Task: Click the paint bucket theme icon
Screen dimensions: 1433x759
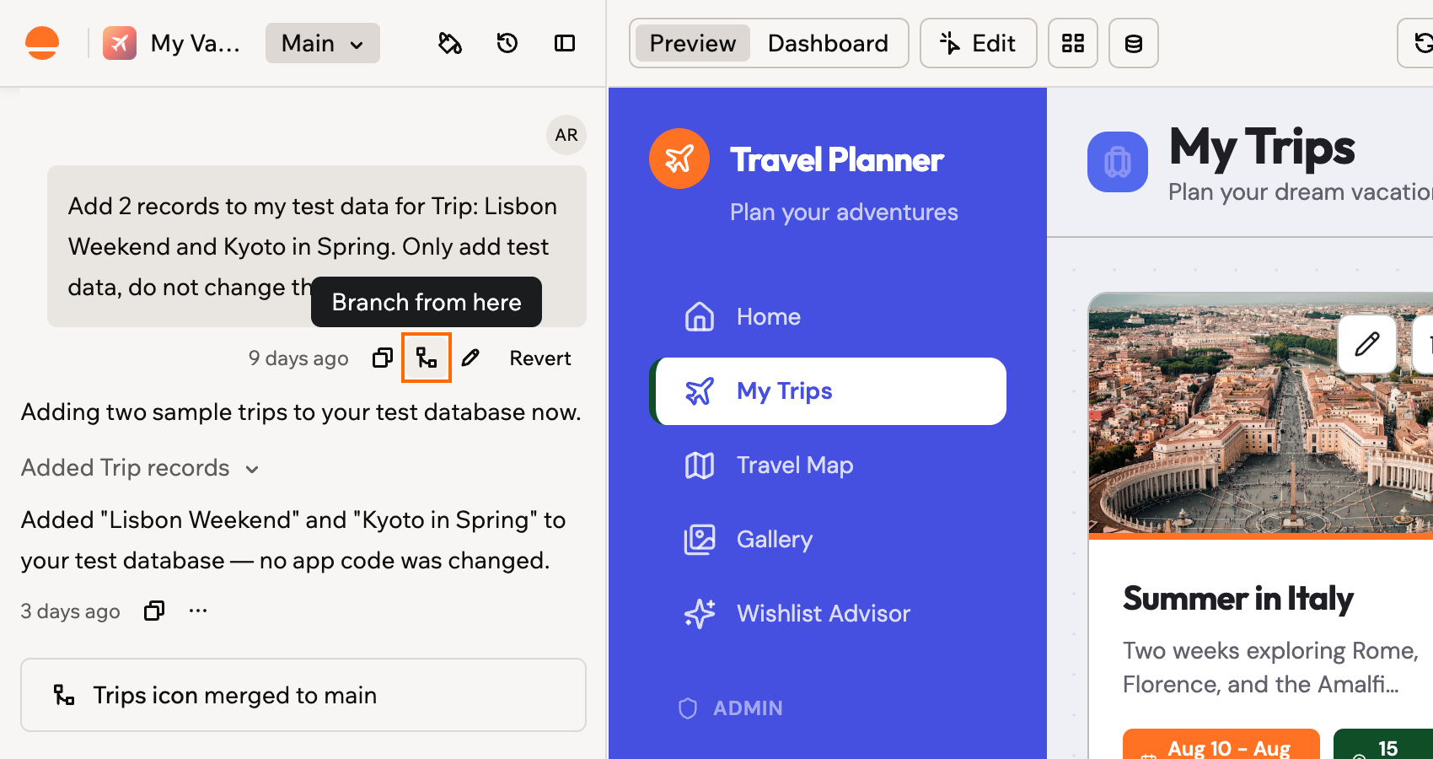Action: [450, 43]
